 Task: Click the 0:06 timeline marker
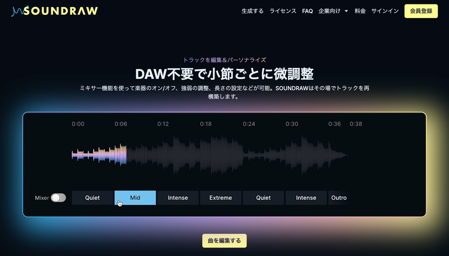pyautogui.click(x=121, y=124)
